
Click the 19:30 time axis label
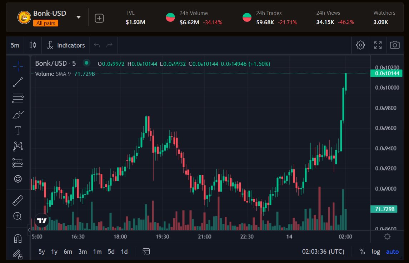point(163,237)
